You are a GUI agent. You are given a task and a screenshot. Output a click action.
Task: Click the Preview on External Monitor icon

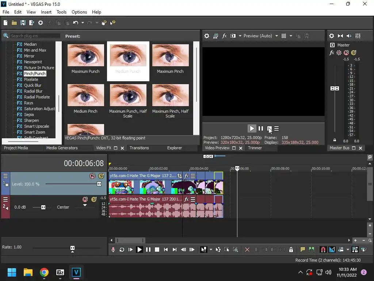[215, 36]
